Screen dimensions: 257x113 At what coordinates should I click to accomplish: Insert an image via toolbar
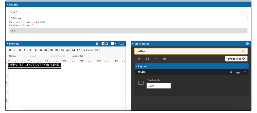(73, 50)
